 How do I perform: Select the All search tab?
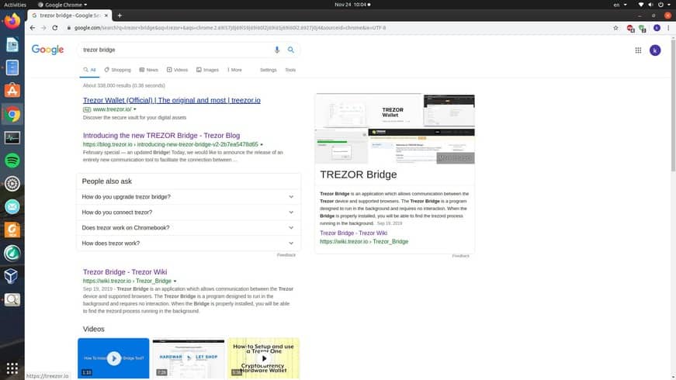90,70
